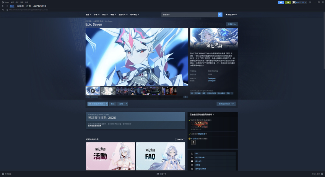
Task: Play the trailer video thumbnail
Action: click(93, 91)
